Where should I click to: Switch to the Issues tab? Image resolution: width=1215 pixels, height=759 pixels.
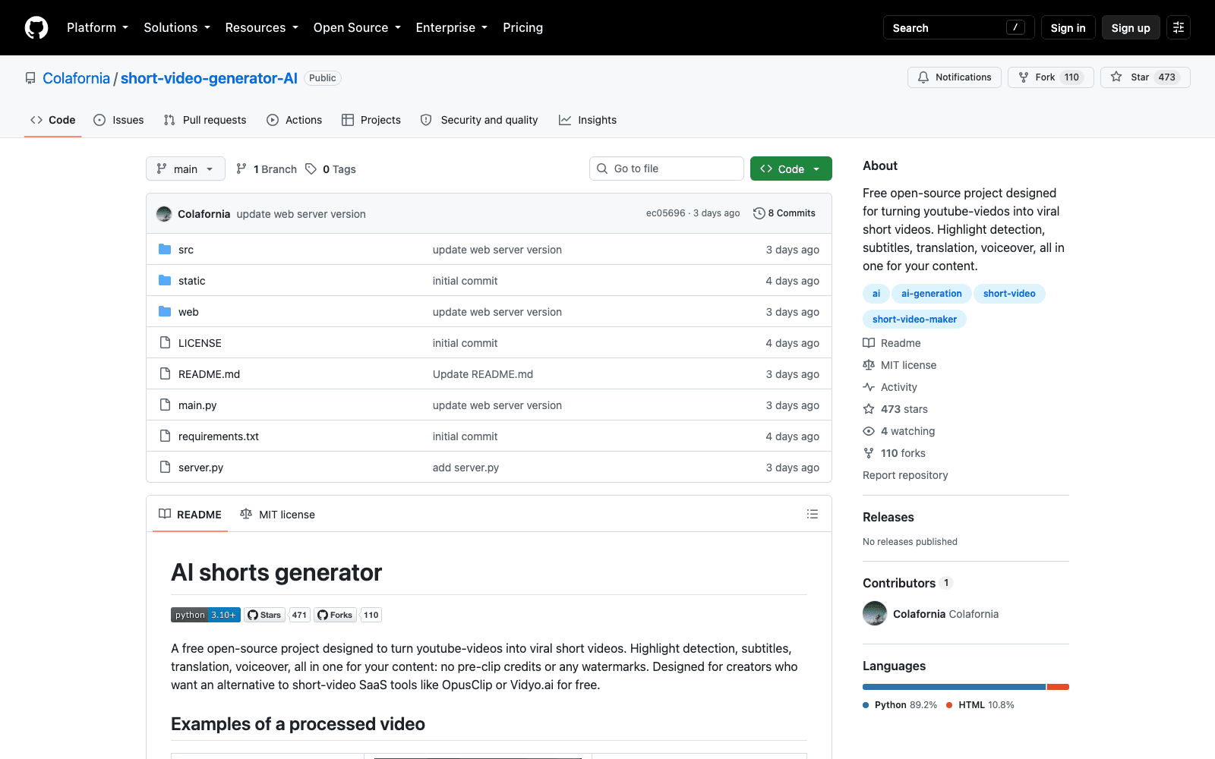(118, 120)
